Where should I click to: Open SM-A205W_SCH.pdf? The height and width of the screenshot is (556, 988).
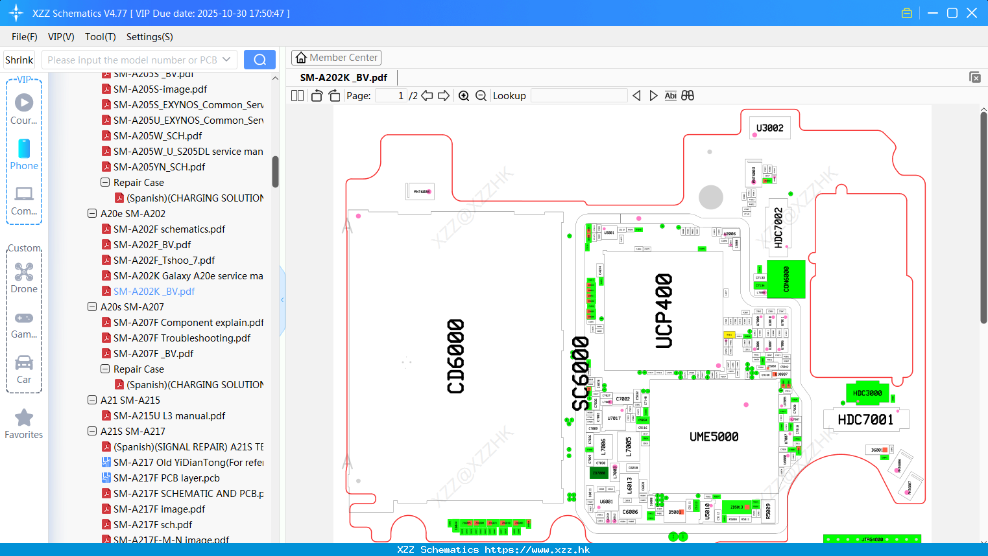[x=158, y=135]
